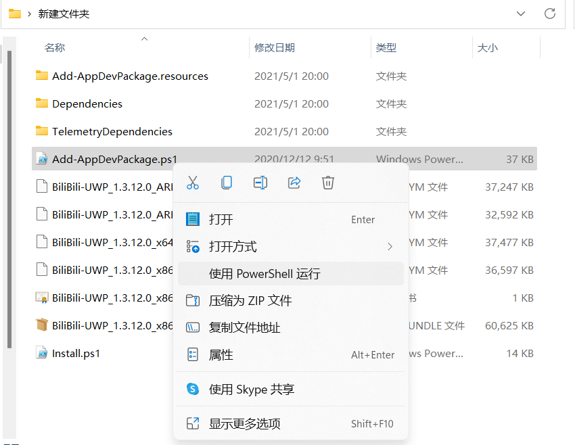Select the Dependencies folder
Viewport: 575px width, 445px height.
[x=87, y=104]
